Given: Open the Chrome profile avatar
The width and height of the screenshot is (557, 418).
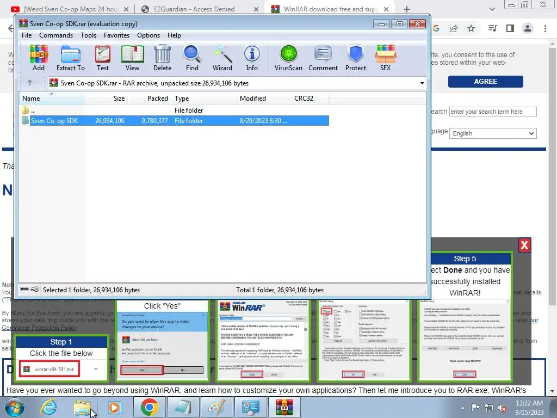Looking at the screenshot, I should [528, 28].
